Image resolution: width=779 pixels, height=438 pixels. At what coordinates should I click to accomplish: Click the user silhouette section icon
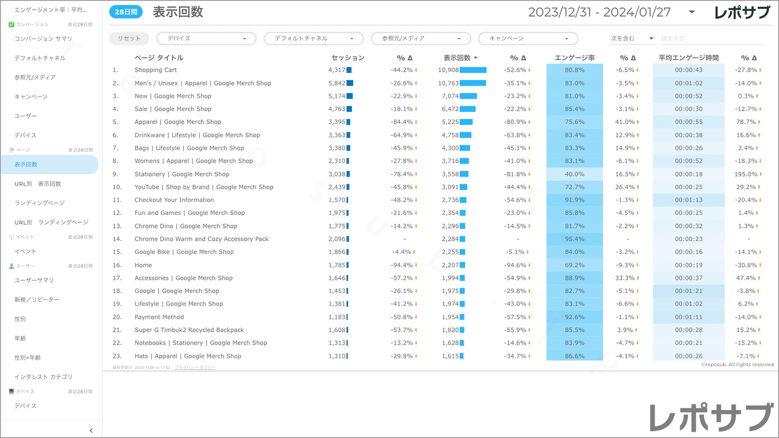point(11,266)
